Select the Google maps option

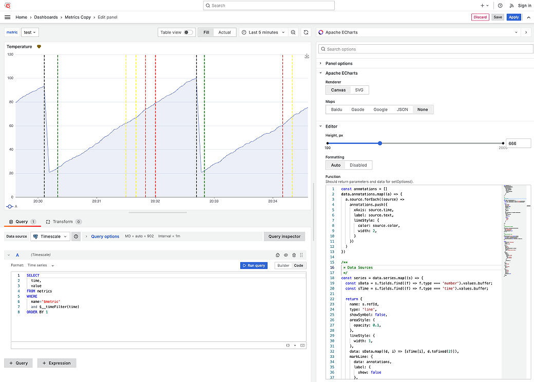380,110
